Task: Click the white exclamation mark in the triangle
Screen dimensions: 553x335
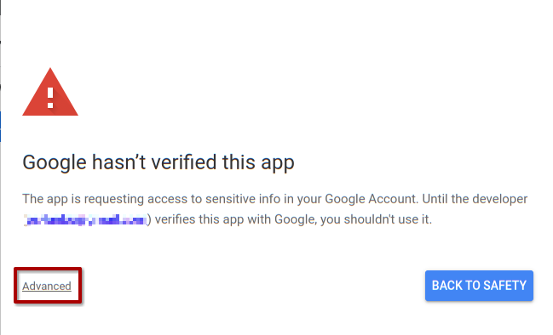Action: [50, 98]
